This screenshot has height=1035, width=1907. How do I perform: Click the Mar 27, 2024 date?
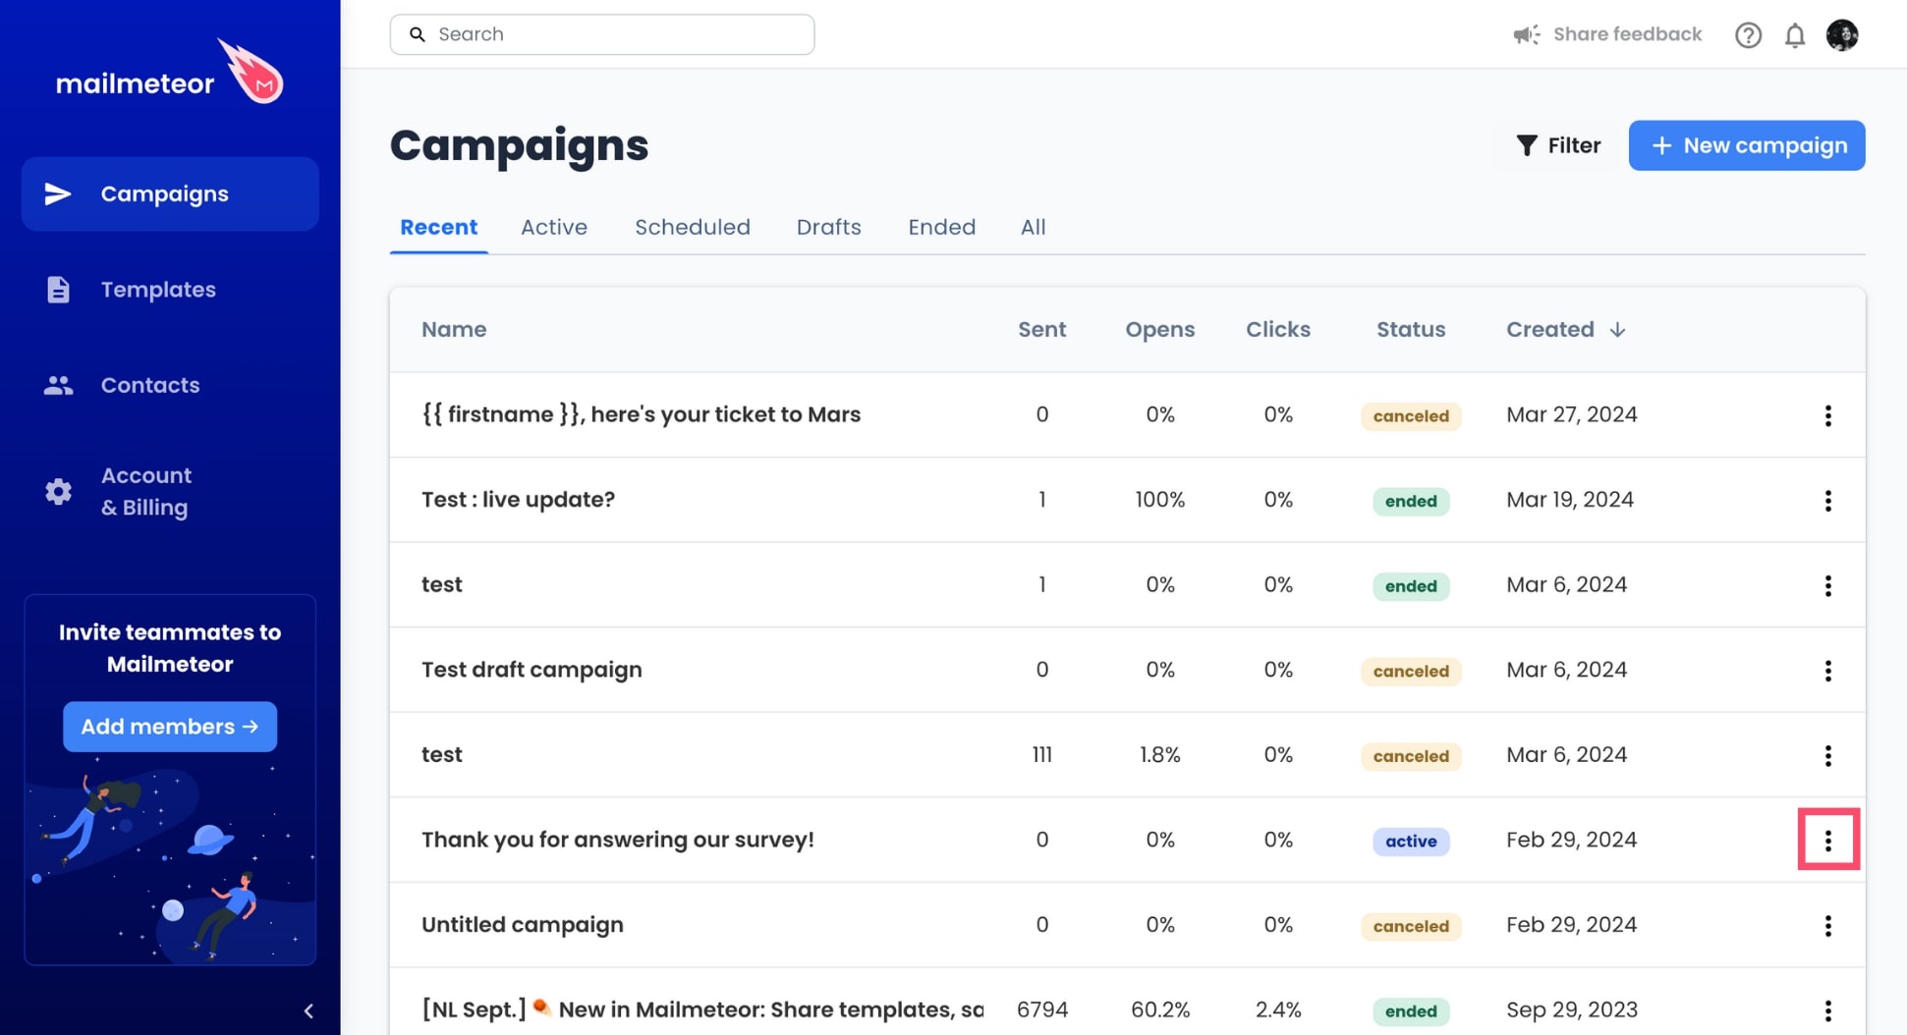click(x=1572, y=414)
